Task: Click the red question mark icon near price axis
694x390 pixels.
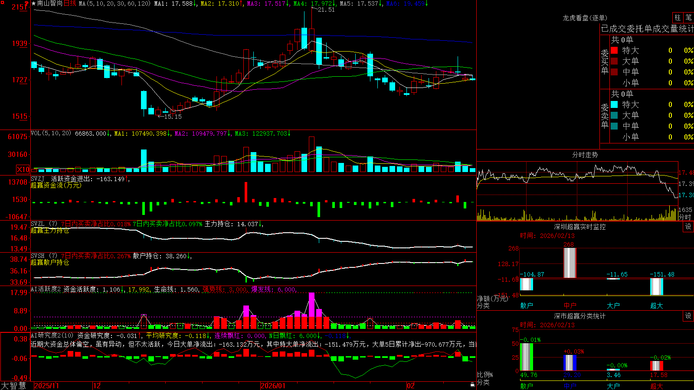Action: click(x=27, y=4)
